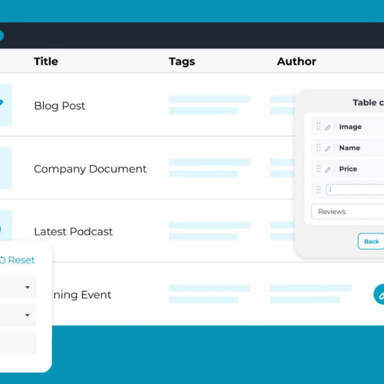Click the pencil edit icon beside Price

pyautogui.click(x=328, y=170)
